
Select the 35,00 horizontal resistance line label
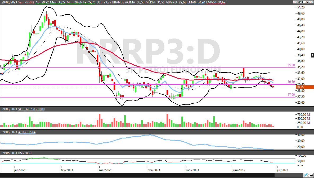click(291, 65)
